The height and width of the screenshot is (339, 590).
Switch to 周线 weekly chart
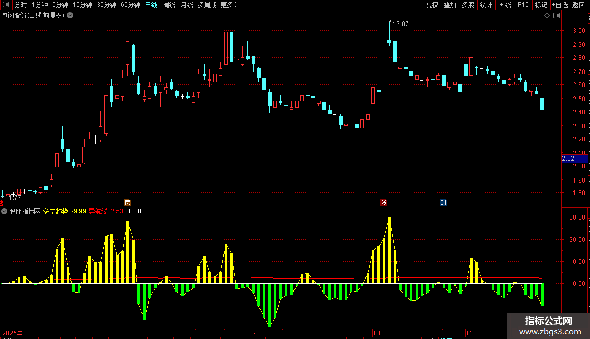click(169, 5)
